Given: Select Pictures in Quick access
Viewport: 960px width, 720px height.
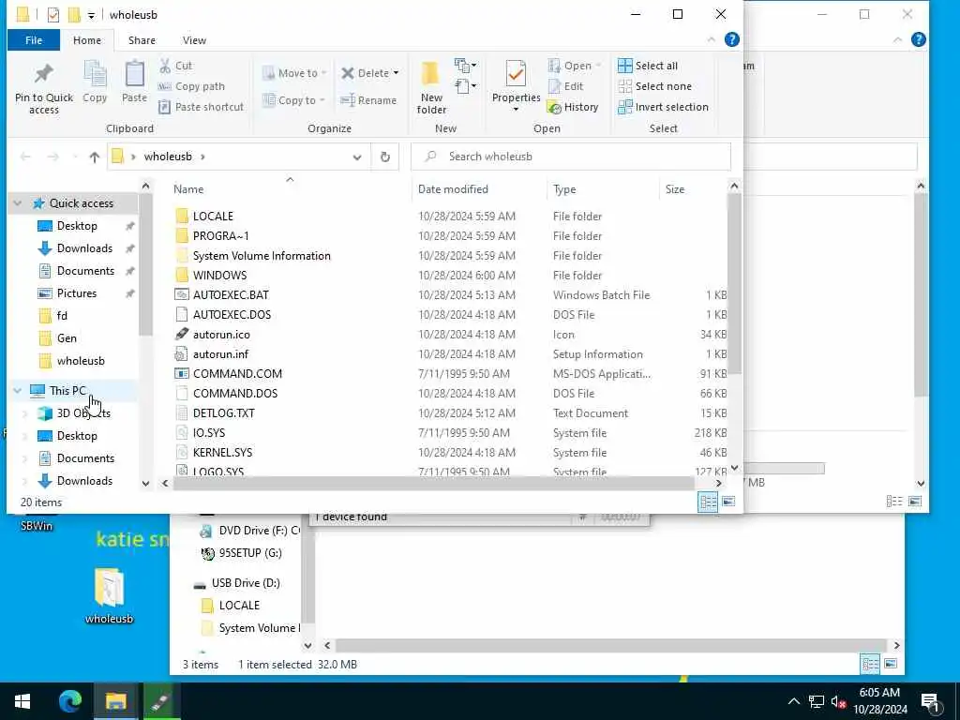Looking at the screenshot, I should pos(77,293).
